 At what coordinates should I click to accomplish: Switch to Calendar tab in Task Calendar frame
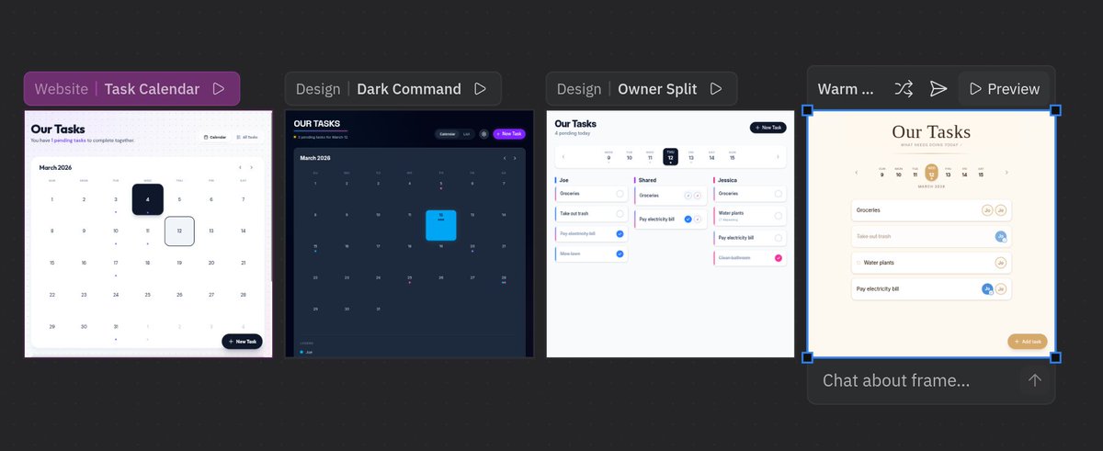[215, 137]
